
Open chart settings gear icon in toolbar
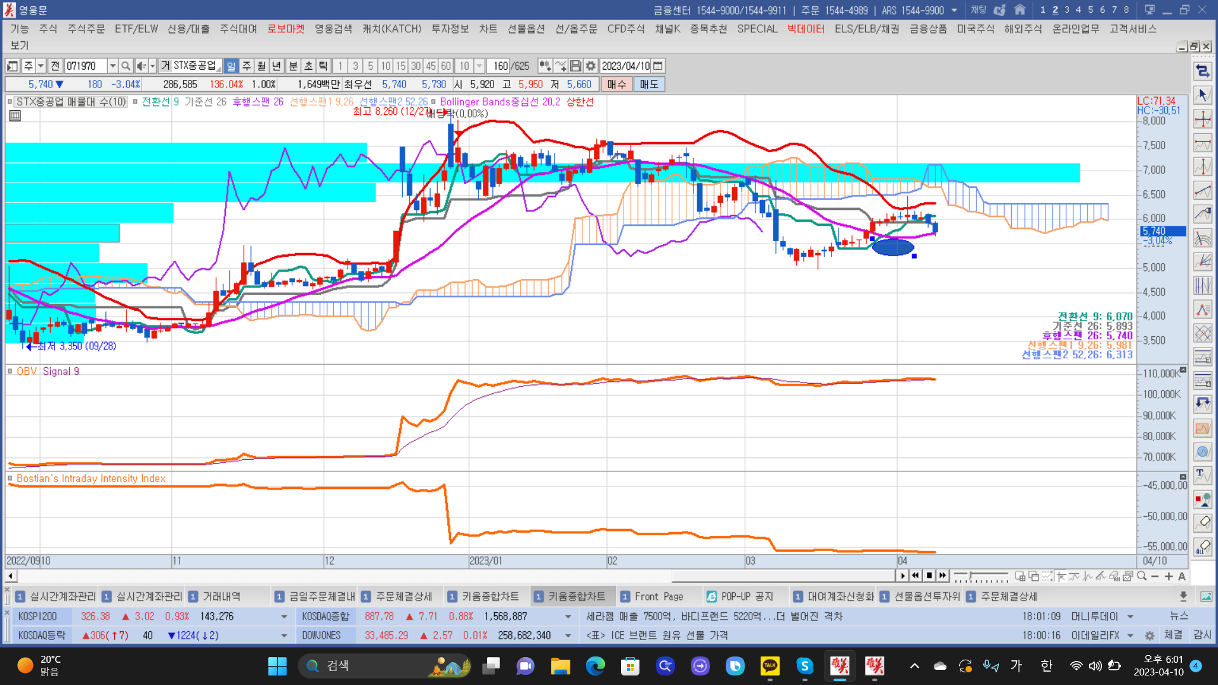[x=591, y=66]
